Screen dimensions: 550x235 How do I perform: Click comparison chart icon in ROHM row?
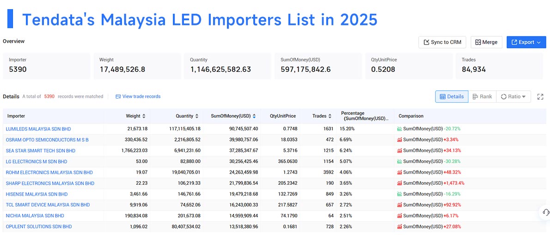pyautogui.click(x=399, y=172)
